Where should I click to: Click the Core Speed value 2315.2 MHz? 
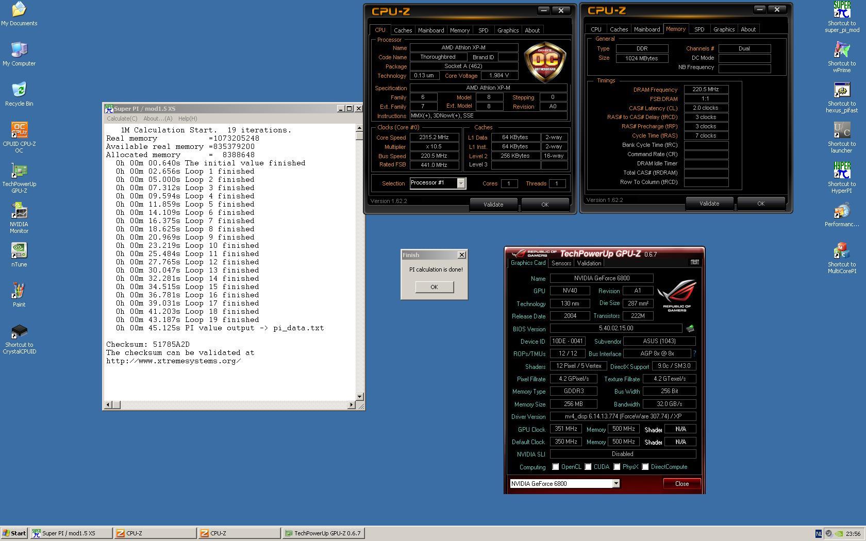click(434, 138)
